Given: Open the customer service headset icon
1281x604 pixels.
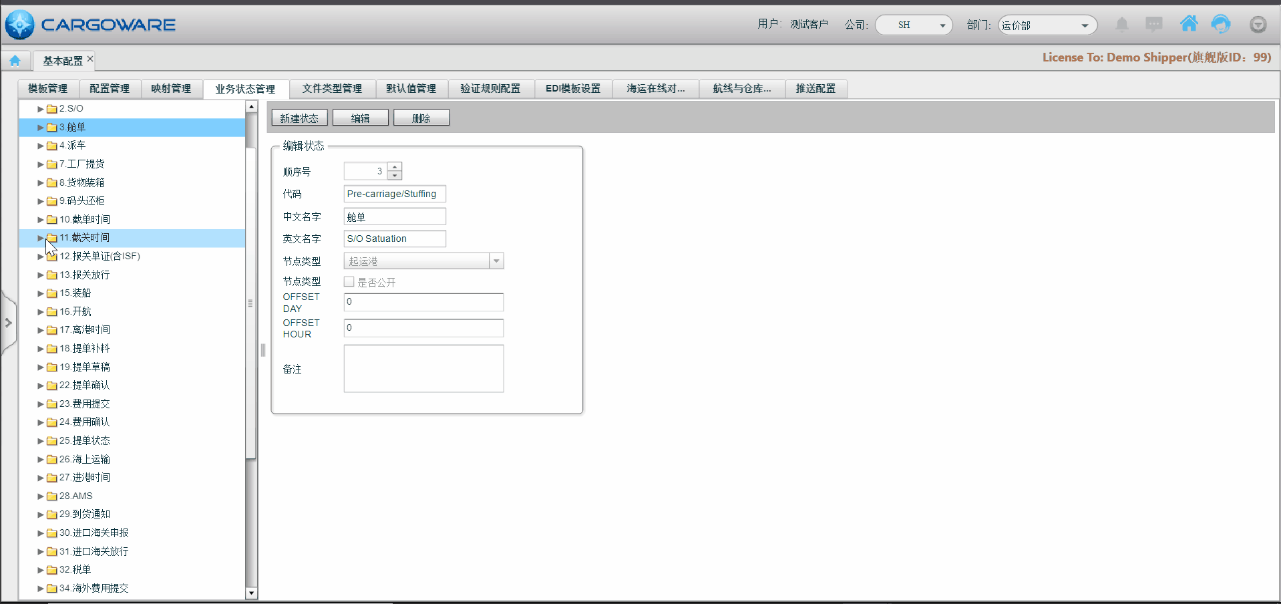Looking at the screenshot, I should [1221, 24].
